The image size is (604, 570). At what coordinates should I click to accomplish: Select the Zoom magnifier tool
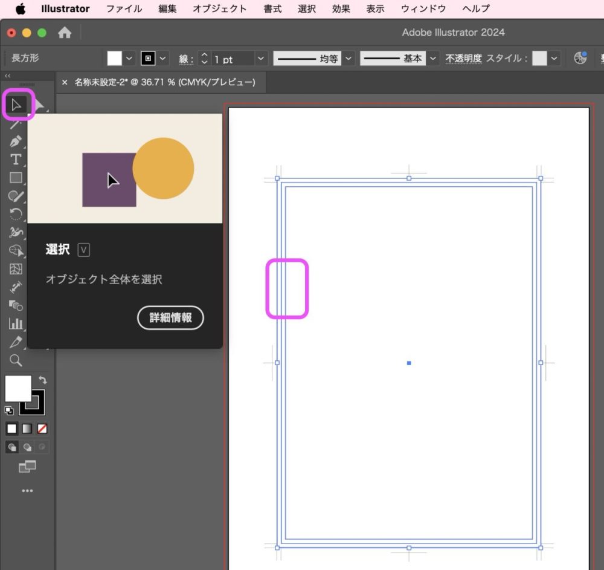[x=16, y=361]
